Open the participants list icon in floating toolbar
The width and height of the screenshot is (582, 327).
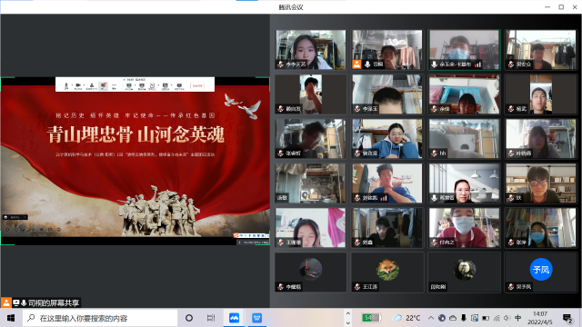pyautogui.click(x=92, y=86)
